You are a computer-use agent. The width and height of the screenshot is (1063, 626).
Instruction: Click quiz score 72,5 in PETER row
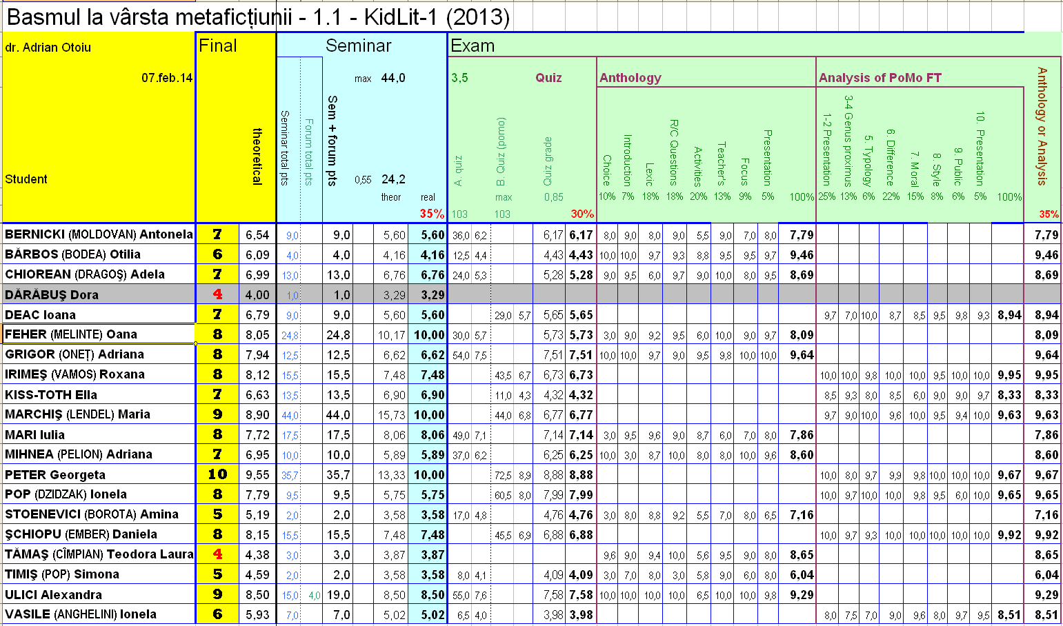(x=503, y=476)
